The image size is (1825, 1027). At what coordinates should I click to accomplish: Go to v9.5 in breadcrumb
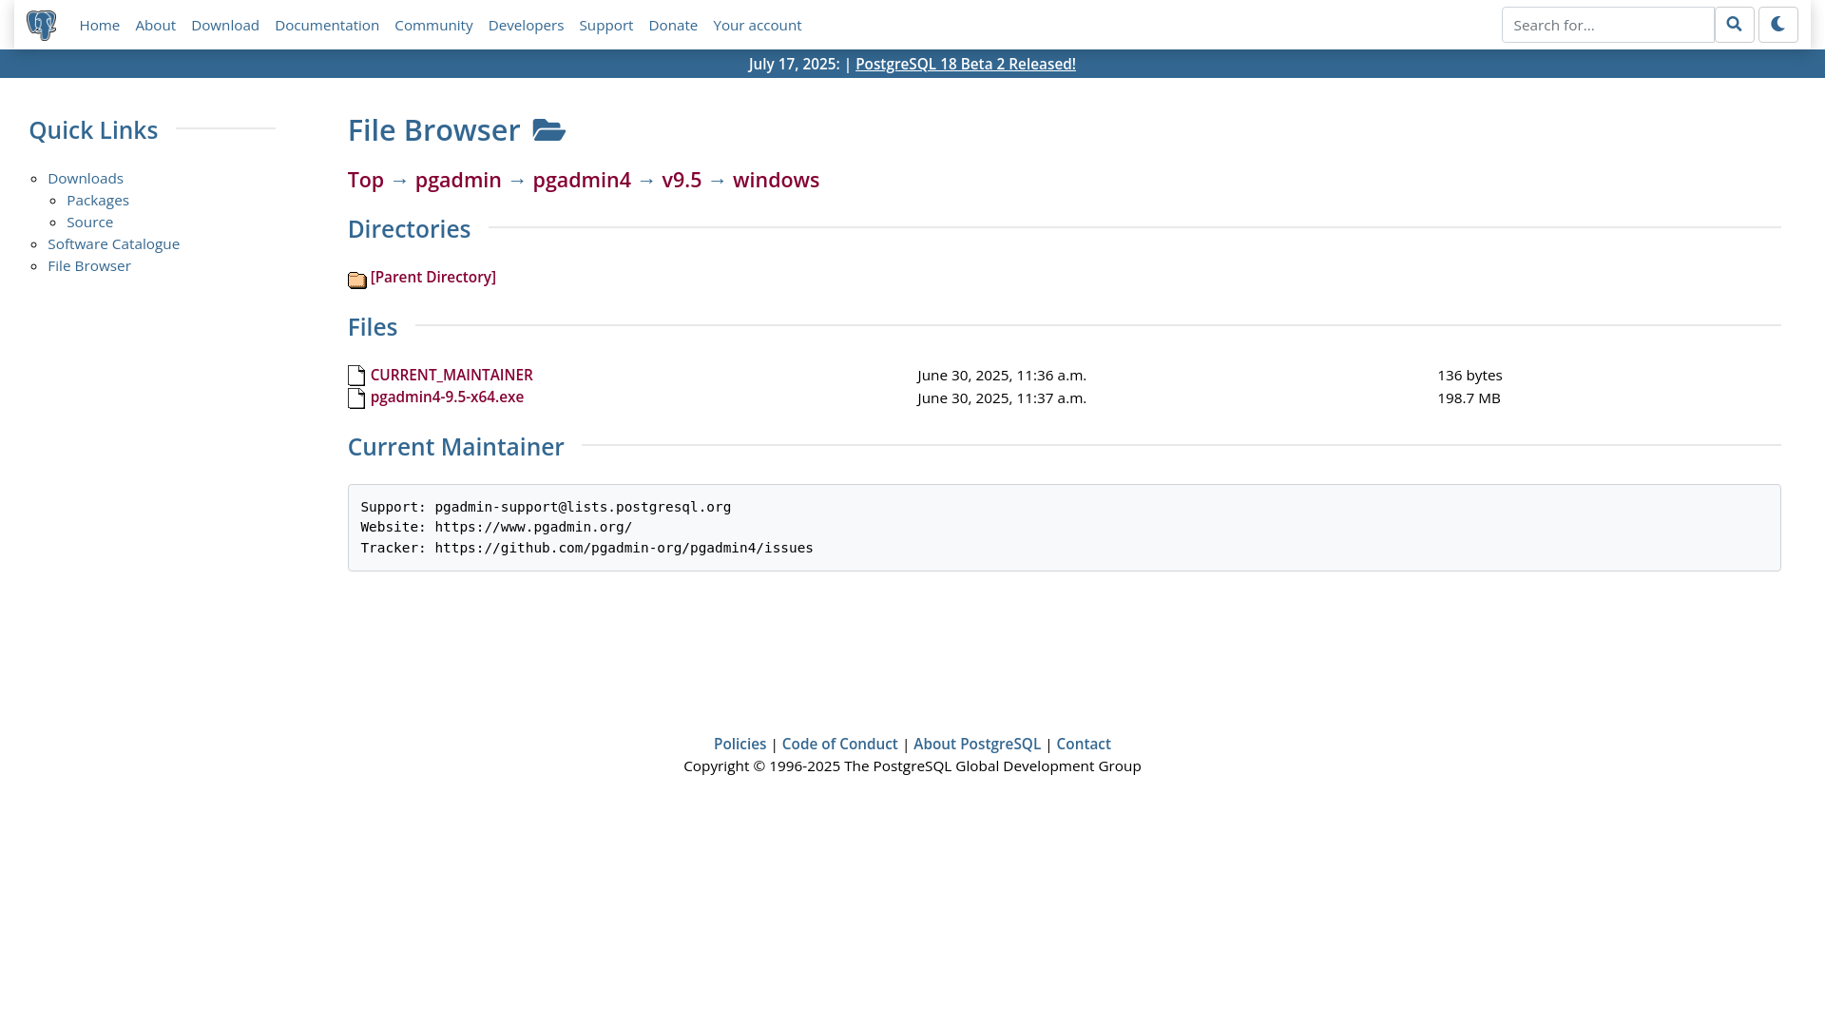[x=682, y=180]
